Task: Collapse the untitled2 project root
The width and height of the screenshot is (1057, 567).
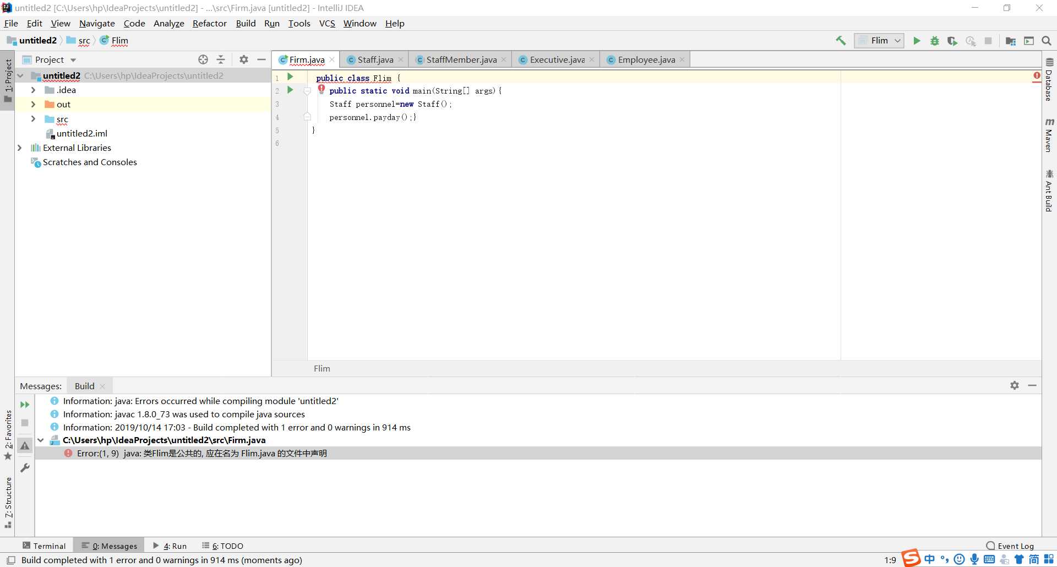Action: coord(20,76)
